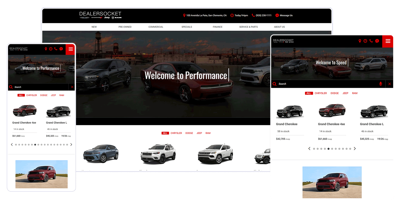Advance the phone carousel with the right arrow
401x207 pixels.
pyautogui.click(x=71, y=145)
